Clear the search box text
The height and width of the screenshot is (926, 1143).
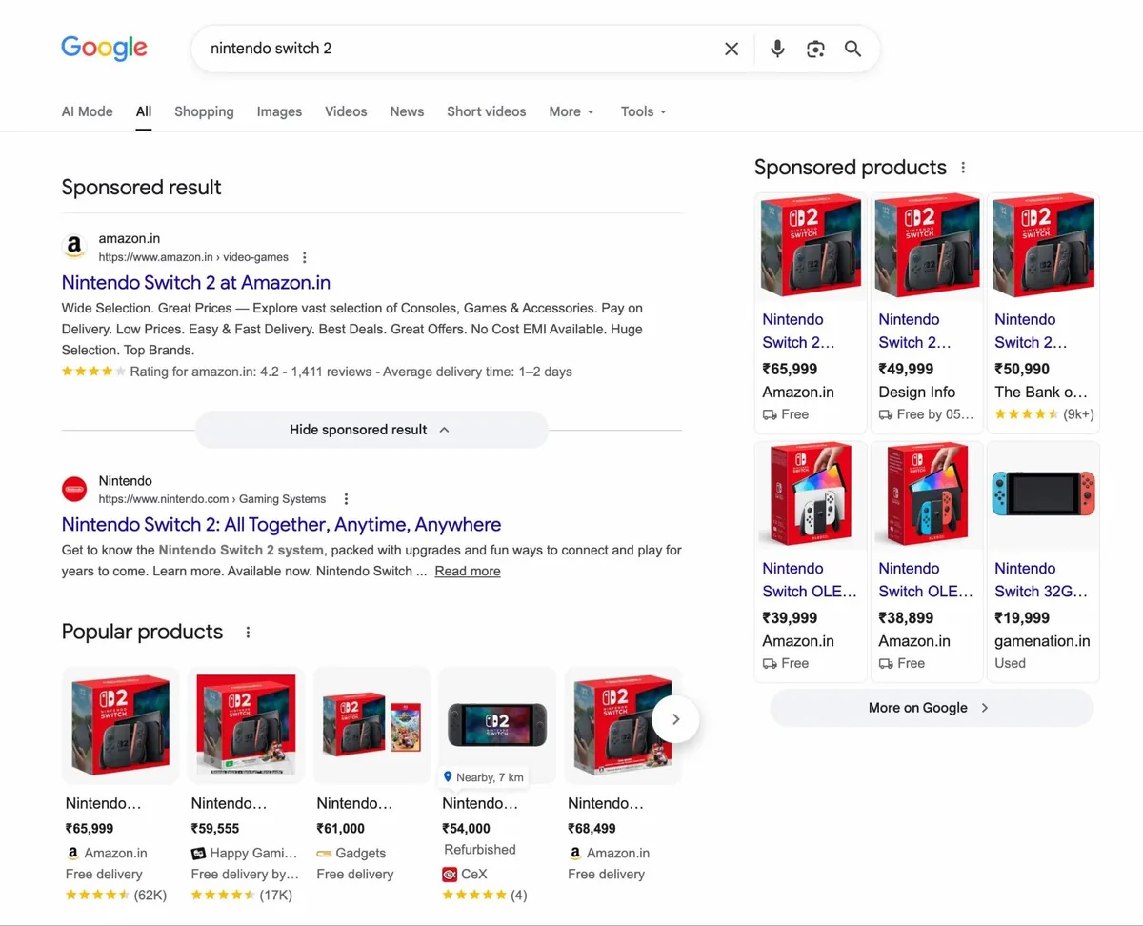click(732, 49)
